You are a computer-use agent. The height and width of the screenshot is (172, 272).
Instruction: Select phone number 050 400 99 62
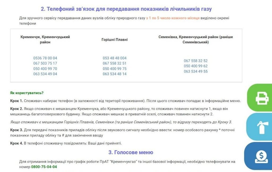[196, 66]
